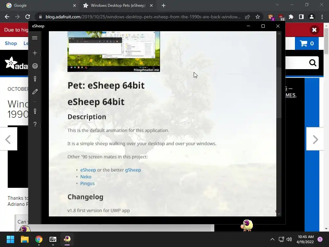The height and width of the screenshot is (247, 329).
Task: Click the eSheep link in the list
Action: click(x=88, y=170)
